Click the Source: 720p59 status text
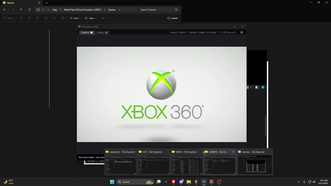Image resolution: width=331 pixels, height=186 pixels. pyautogui.click(x=177, y=33)
